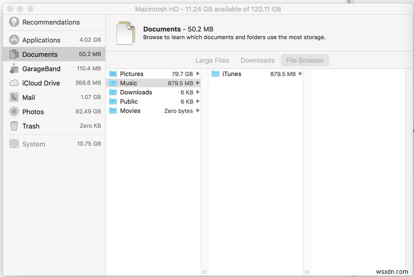Click the Recommendations lightbulb icon
Viewport: 414px width, 277px height.
pyautogui.click(x=14, y=22)
